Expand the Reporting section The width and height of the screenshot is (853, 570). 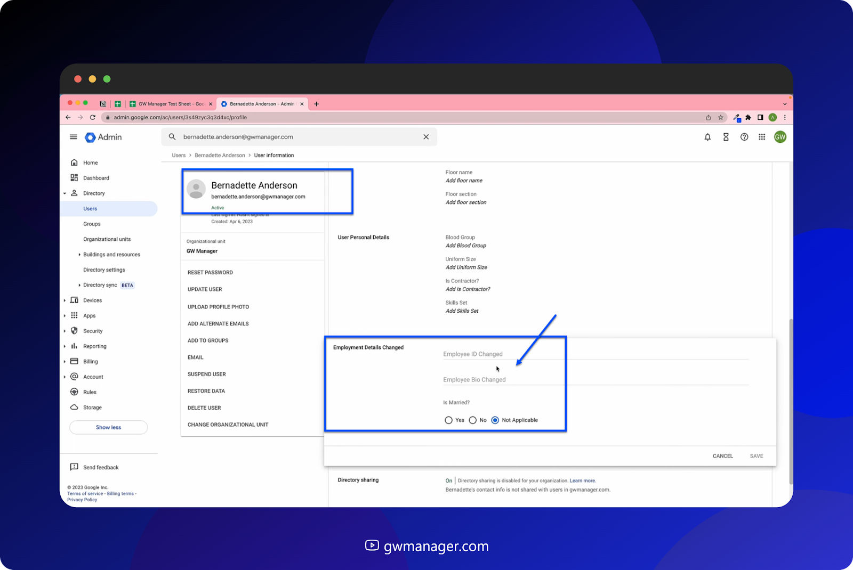coord(65,346)
